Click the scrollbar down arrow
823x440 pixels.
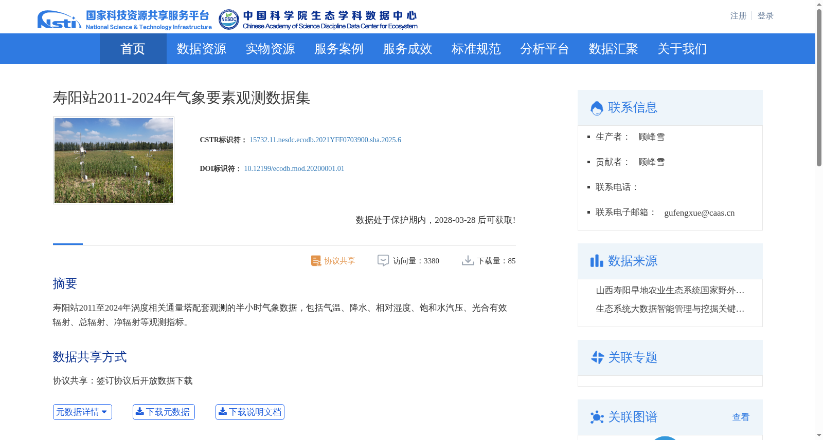819,435
